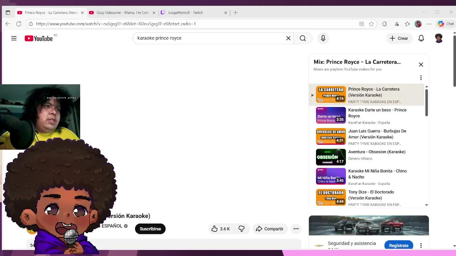Close the Ozzy Osbourne tab
This screenshot has height=256, width=456.
[x=154, y=12]
